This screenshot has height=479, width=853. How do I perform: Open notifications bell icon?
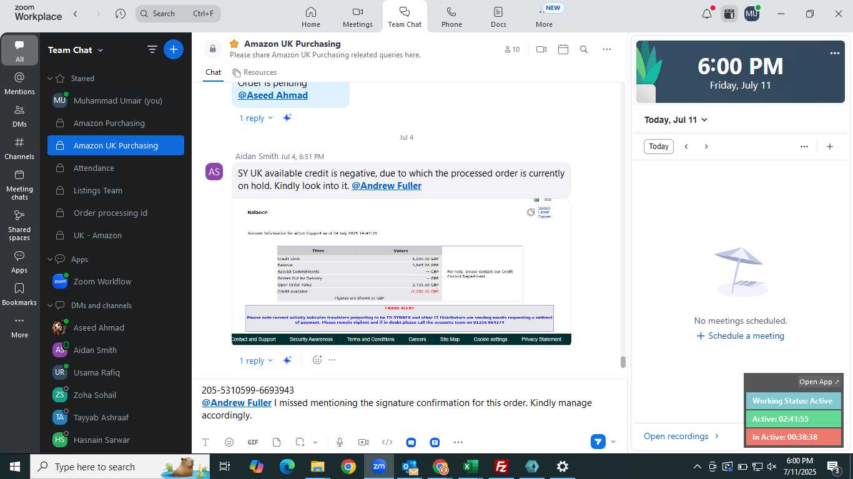707,14
